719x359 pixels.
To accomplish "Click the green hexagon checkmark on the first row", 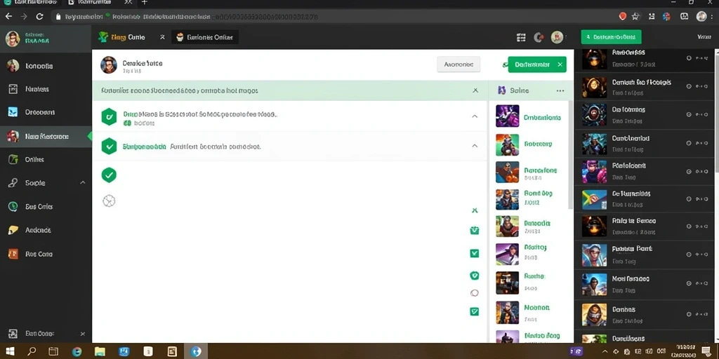I will click(x=109, y=117).
